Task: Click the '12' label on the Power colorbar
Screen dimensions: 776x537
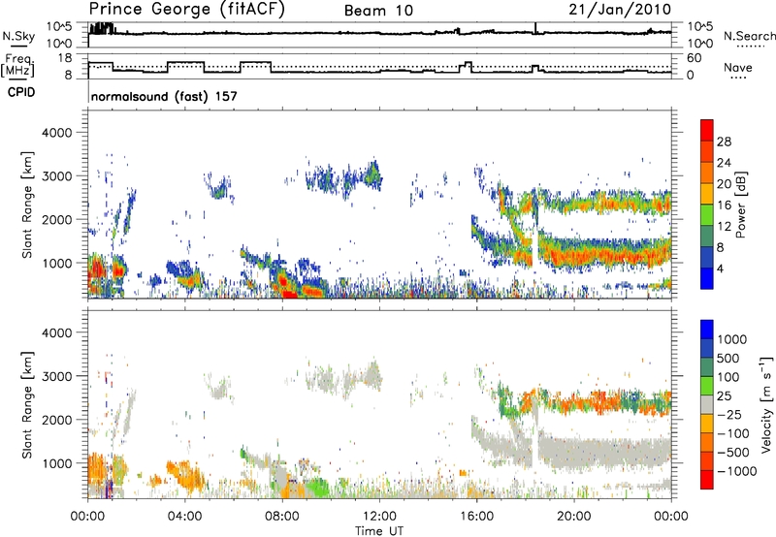Action: point(724,227)
